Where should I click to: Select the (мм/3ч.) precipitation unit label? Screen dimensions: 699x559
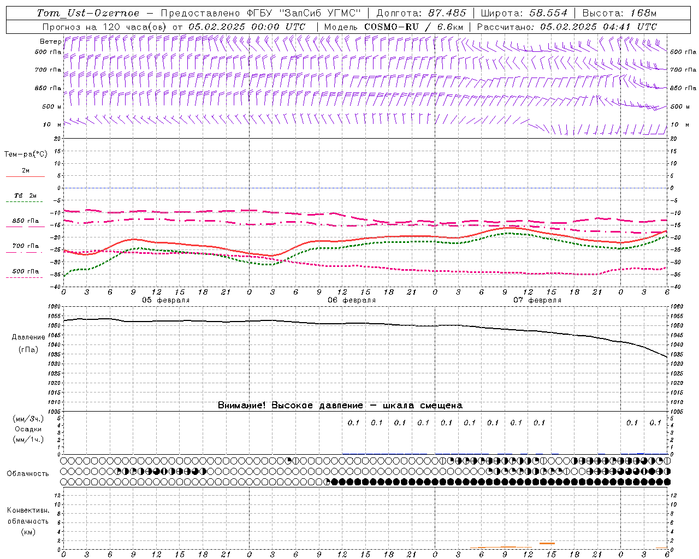(28, 419)
